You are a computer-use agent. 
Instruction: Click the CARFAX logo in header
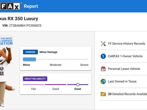click(10, 6)
